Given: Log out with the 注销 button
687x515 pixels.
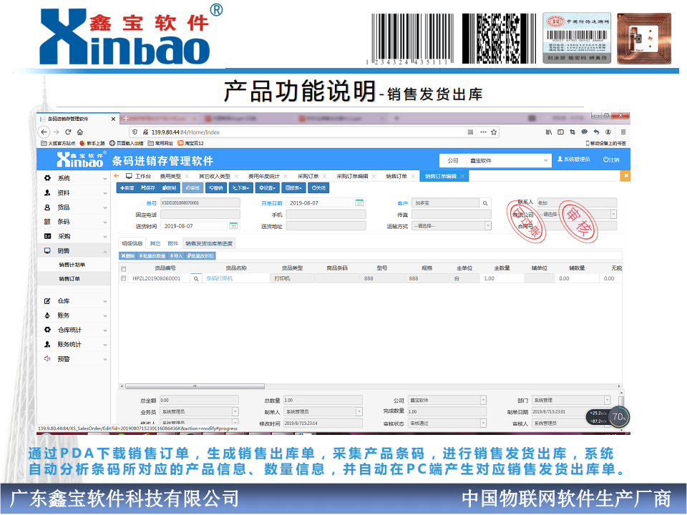Looking at the screenshot, I should (611, 160).
